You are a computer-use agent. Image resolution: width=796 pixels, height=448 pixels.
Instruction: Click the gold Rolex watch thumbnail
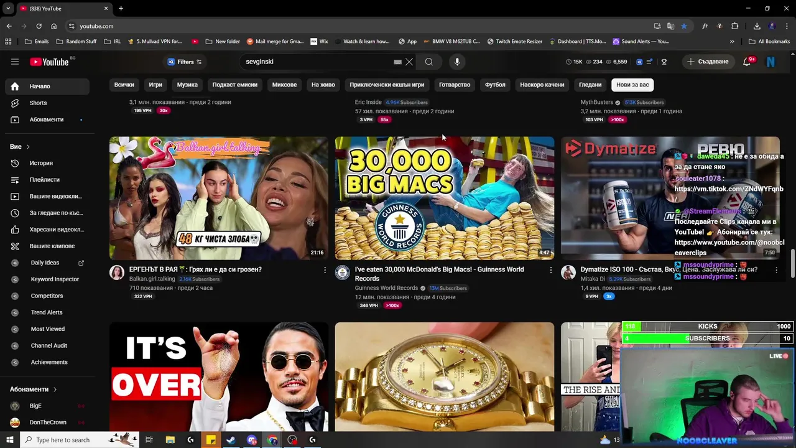[x=444, y=377]
